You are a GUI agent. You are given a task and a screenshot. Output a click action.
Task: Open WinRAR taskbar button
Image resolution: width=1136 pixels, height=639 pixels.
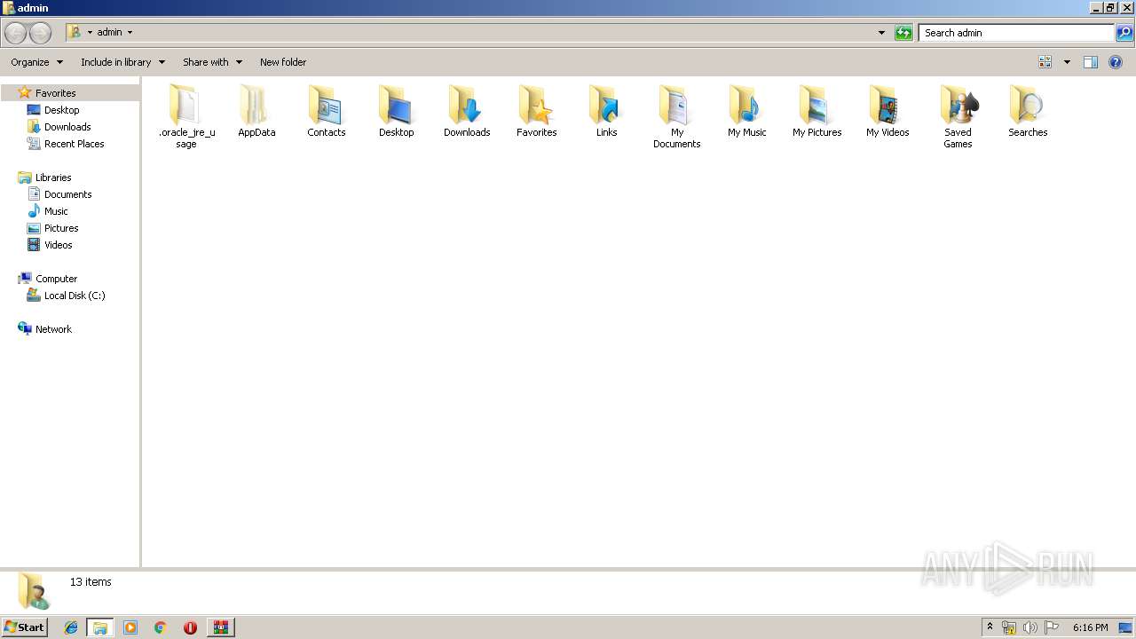coord(220,627)
